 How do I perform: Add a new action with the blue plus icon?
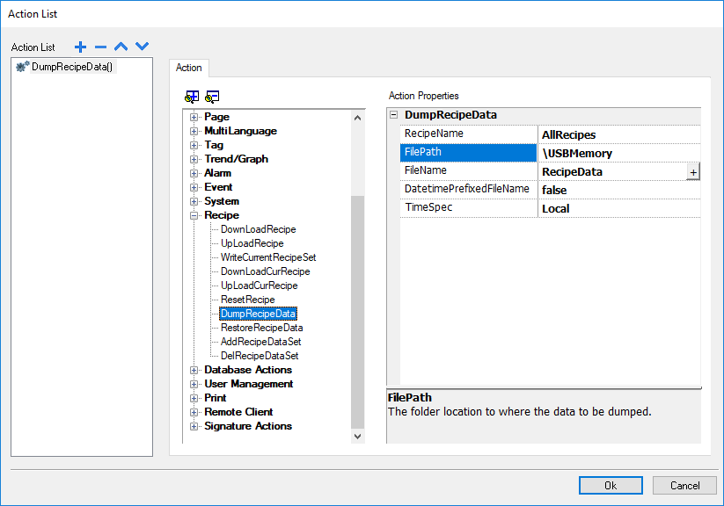[80, 47]
